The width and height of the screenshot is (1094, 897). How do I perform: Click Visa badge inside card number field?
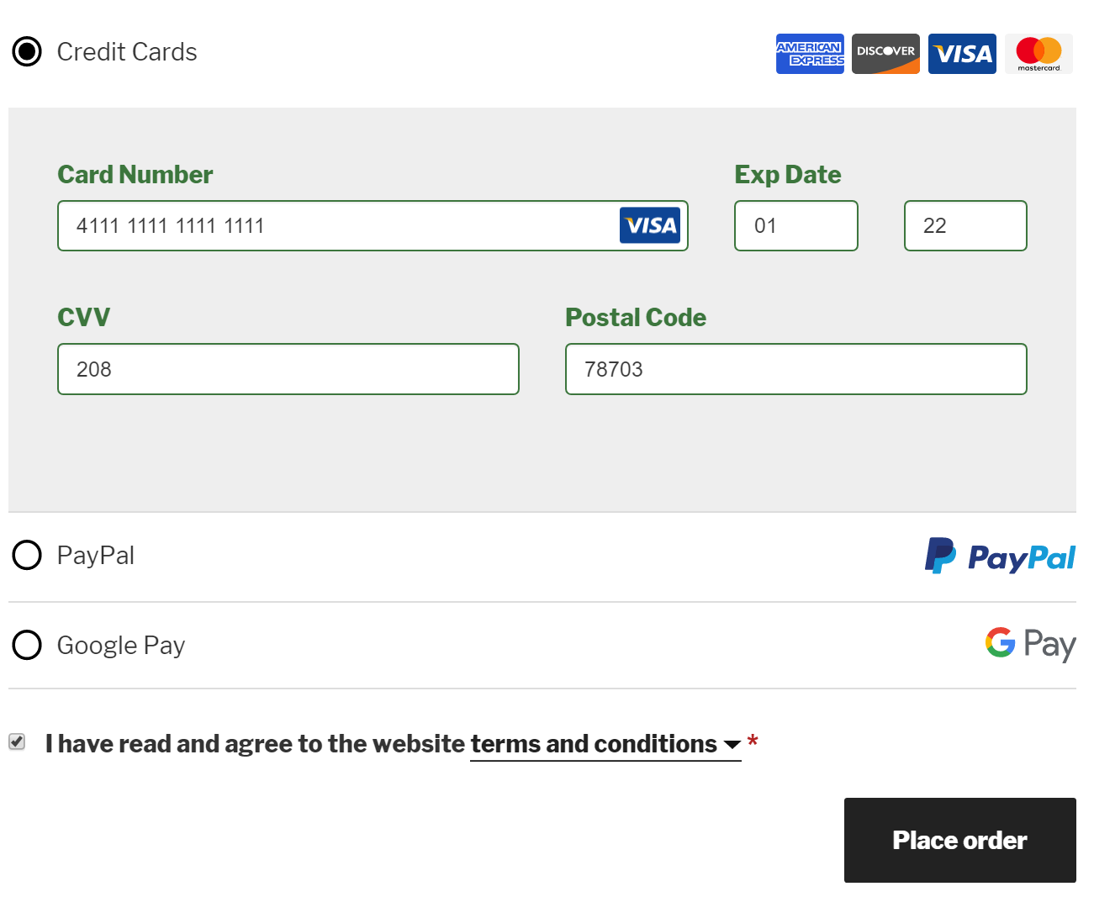[x=649, y=225]
